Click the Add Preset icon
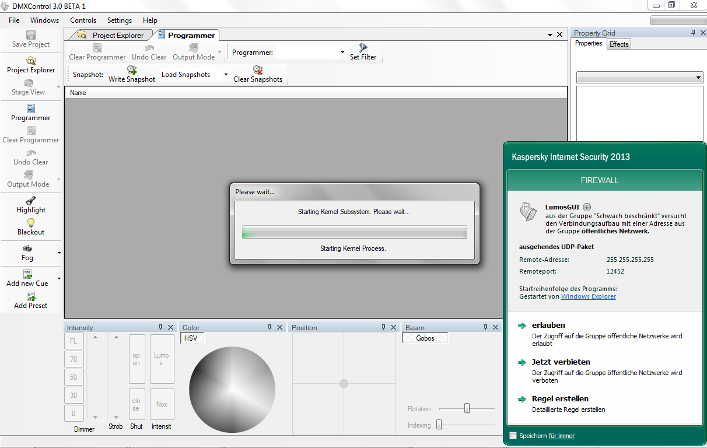The width and height of the screenshot is (707, 448). tap(31, 297)
